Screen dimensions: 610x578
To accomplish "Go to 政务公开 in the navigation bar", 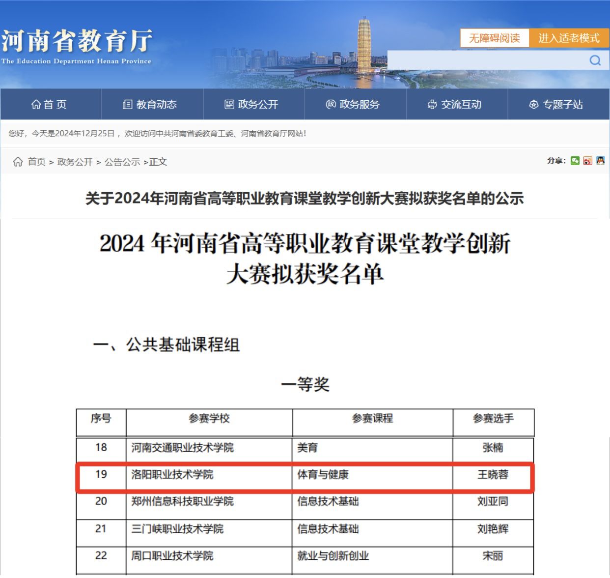I will [251, 104].
